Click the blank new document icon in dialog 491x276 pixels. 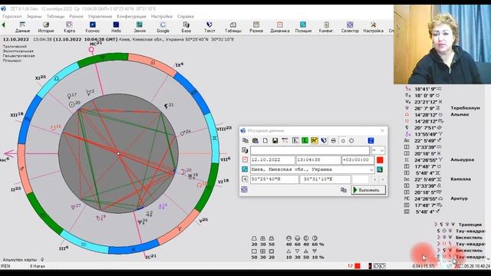tap(265, 140)
